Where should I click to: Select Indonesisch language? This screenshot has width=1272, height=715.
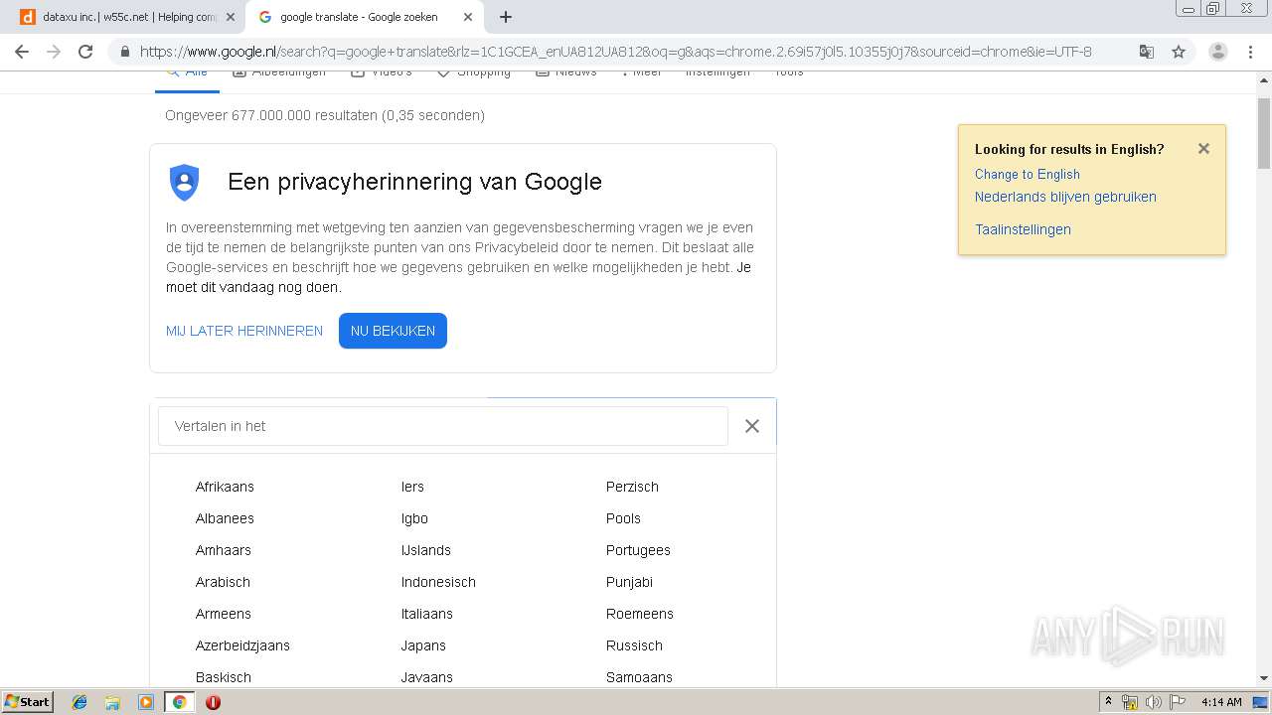(438, 582)
